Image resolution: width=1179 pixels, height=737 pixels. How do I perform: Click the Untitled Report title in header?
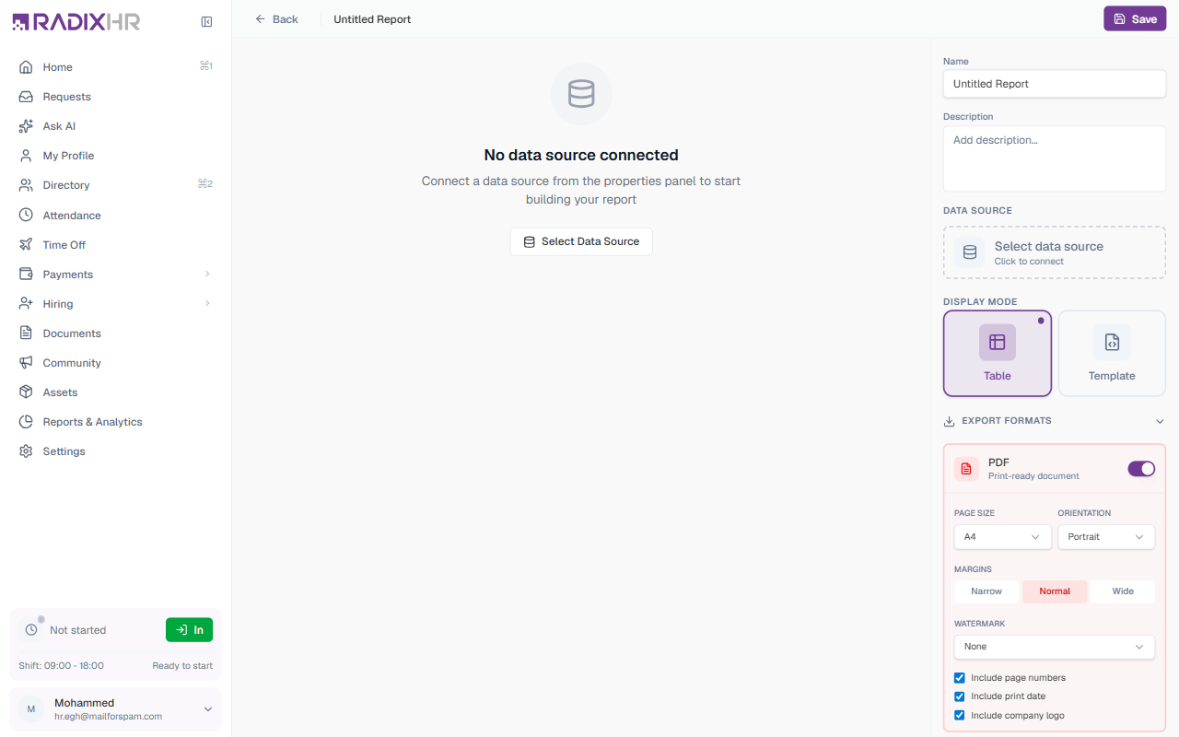tap(372, 18)
